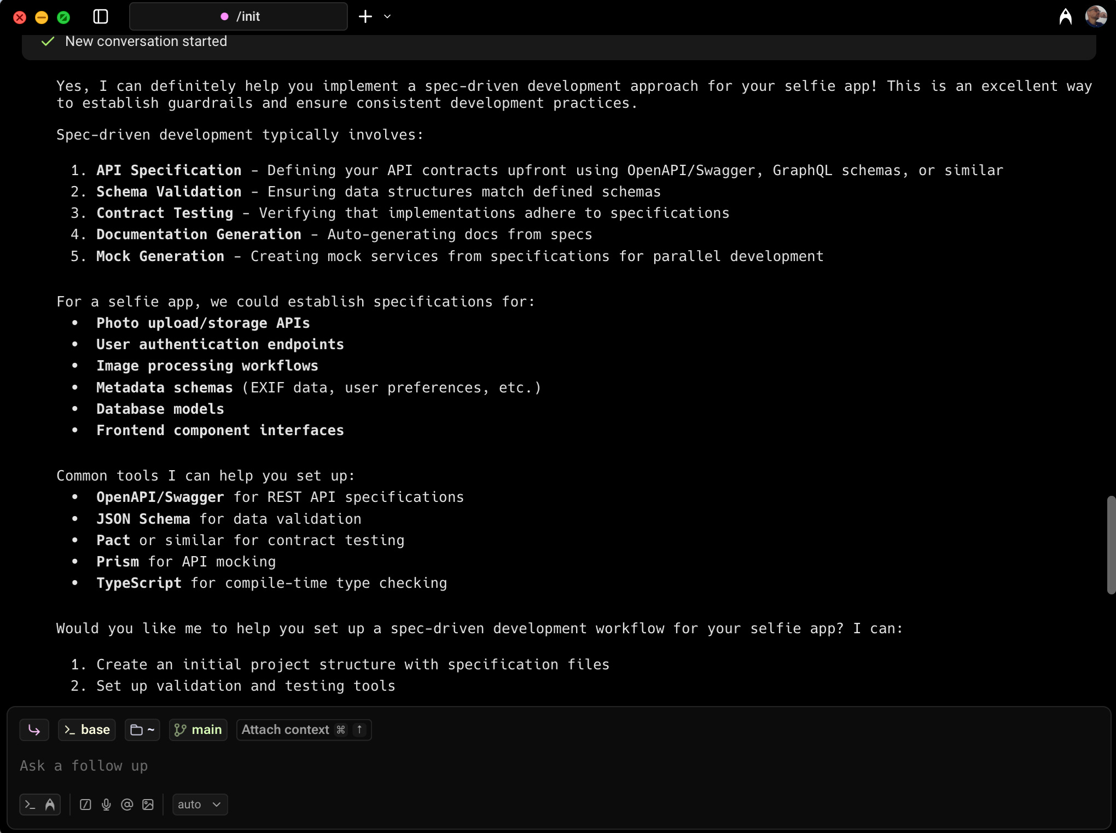Click the main git branch chip
The width and height of the screenshot is (1116, 833).
tap(198, 730)
